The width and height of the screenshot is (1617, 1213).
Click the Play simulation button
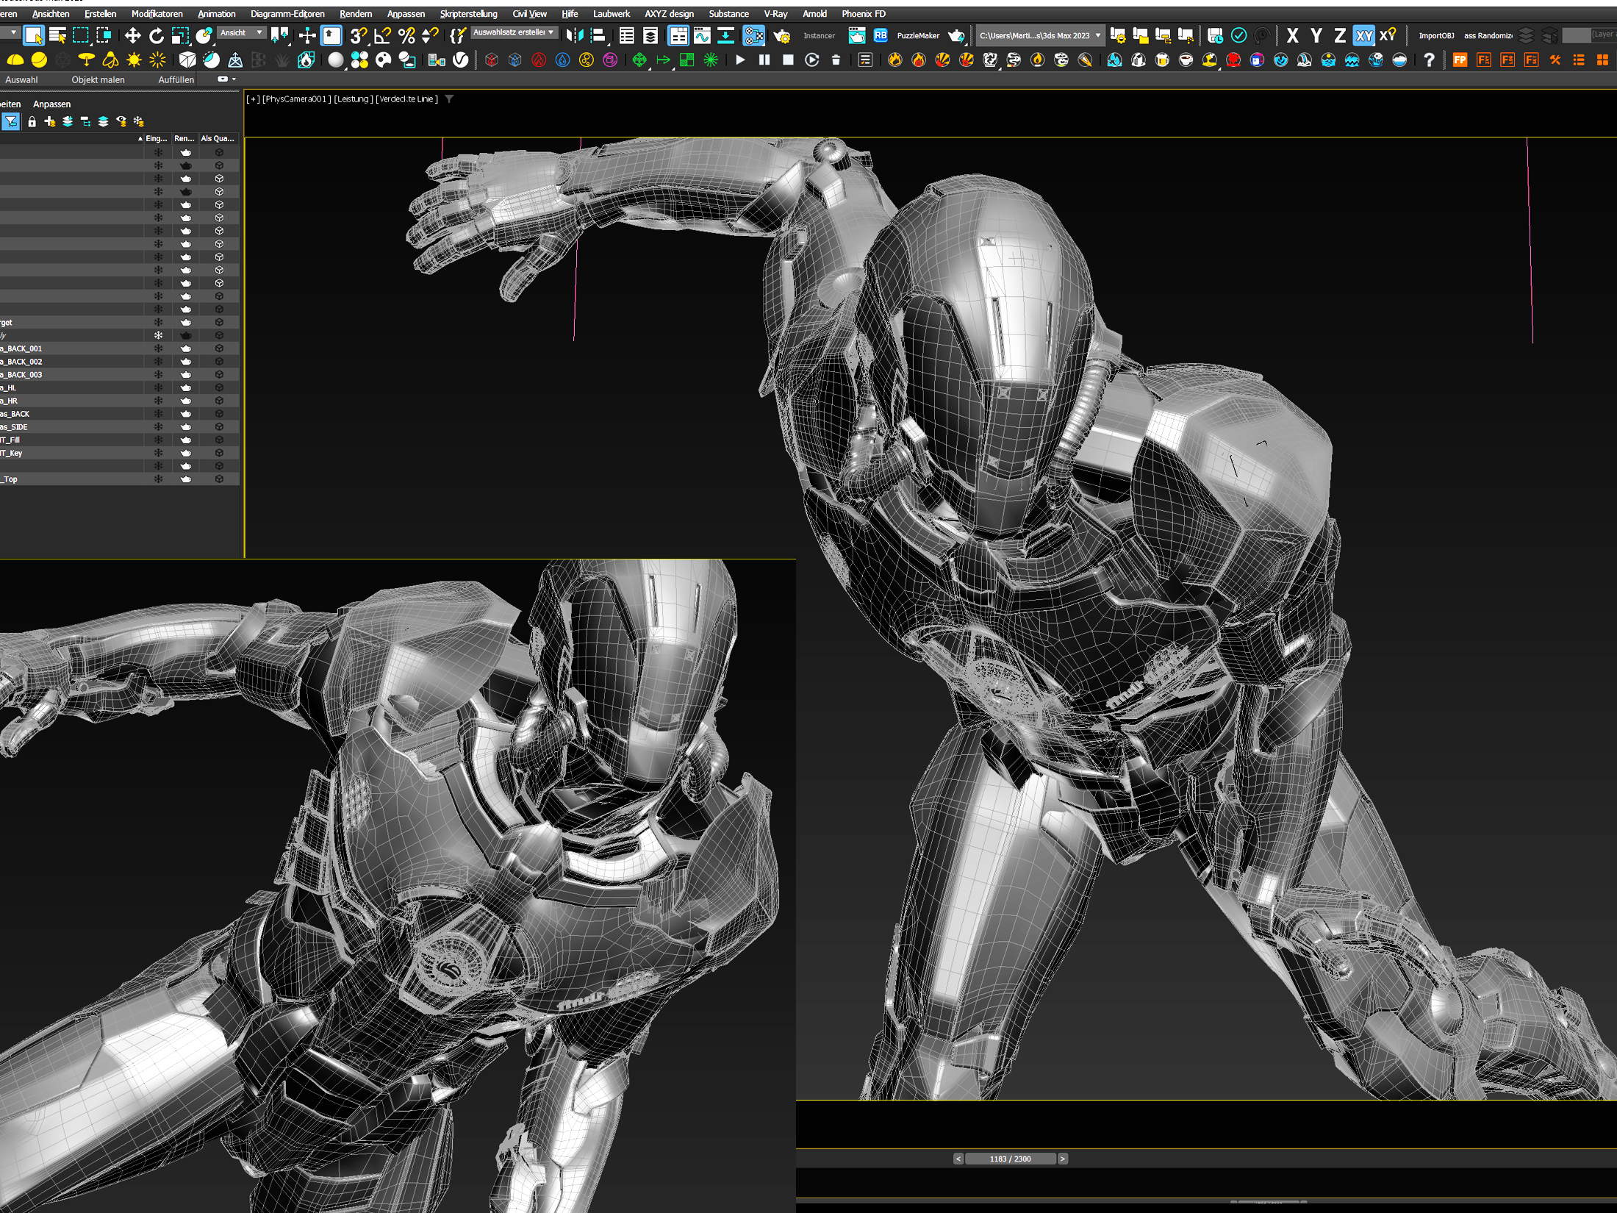[x=740, y=60]
